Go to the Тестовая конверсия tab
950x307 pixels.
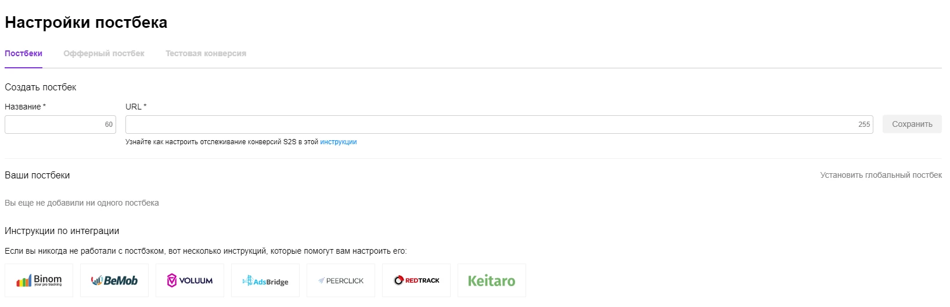click(x=206, y=53)
